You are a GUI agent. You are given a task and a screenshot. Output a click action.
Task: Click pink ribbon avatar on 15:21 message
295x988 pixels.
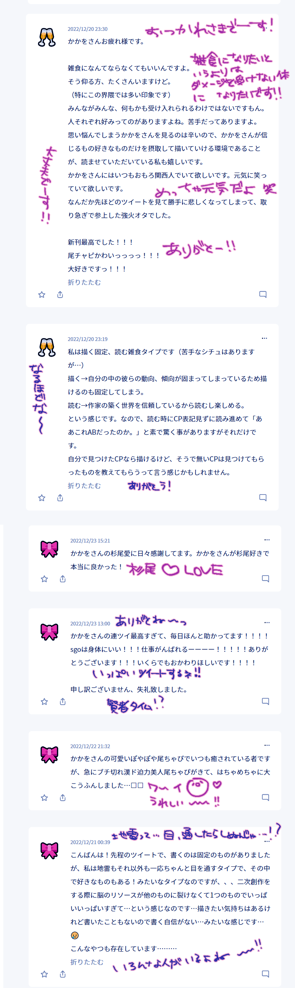[x=49, y=549]
